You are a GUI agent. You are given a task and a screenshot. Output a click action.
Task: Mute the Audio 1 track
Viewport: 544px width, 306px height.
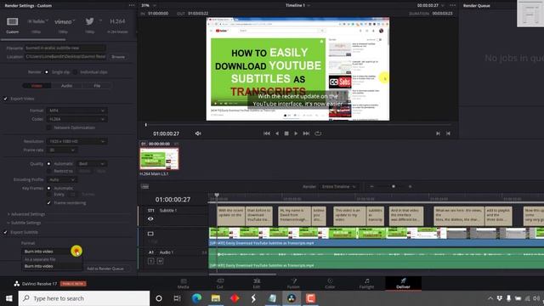160,261
